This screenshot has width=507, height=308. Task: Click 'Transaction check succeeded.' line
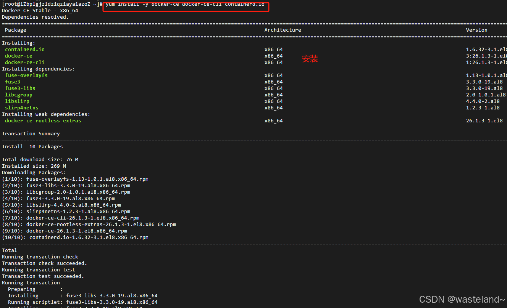coord(45,263)
